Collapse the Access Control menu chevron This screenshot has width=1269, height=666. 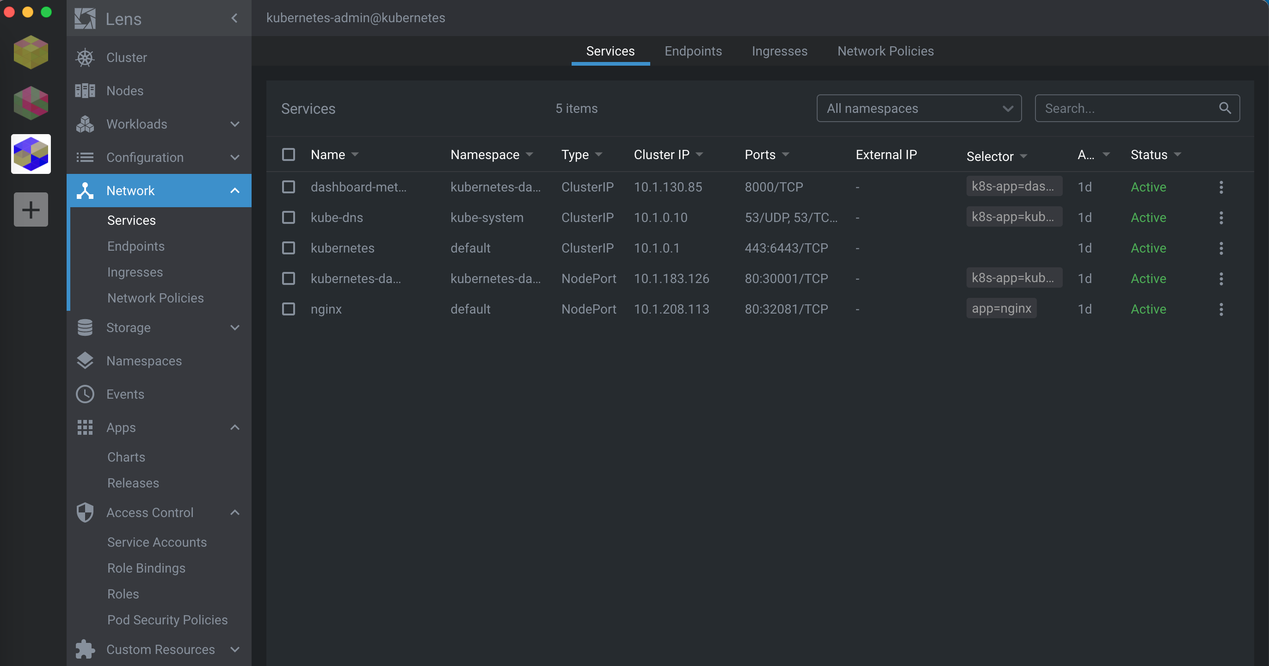[235, 512]
